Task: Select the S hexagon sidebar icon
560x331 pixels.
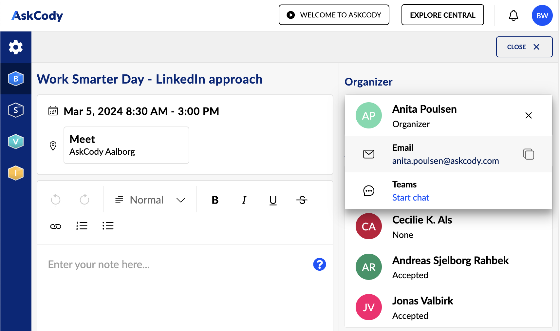Action: [16, 110]
